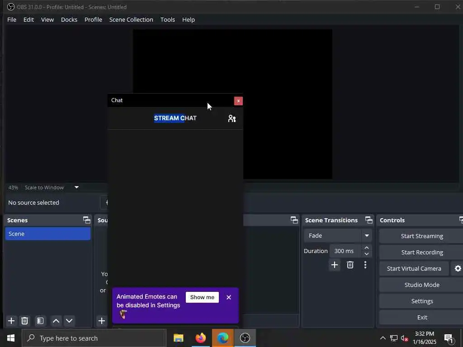The height and width of the screenshot is (347, 463).
Task: Open the File menu
Action: tap(12, 19)
